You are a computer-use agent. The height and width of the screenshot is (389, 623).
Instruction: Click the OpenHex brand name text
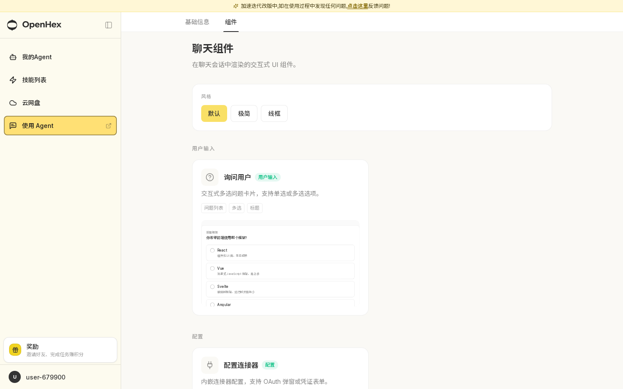42,25
